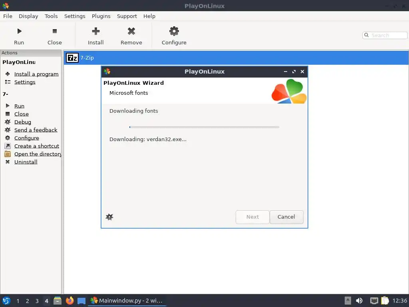Click the Mainwindow.py taskbar window button

point(127,301)
